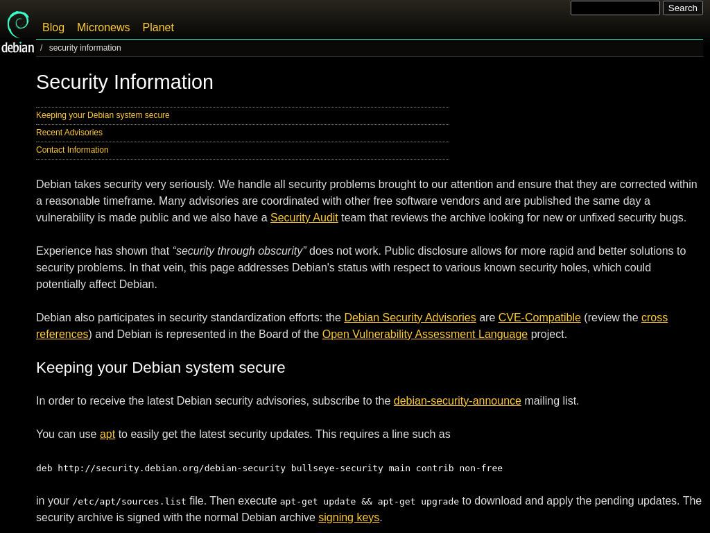Screen dimensions: 710x533
Task: Follow the 'cross references' link
Action: [655, 317]
